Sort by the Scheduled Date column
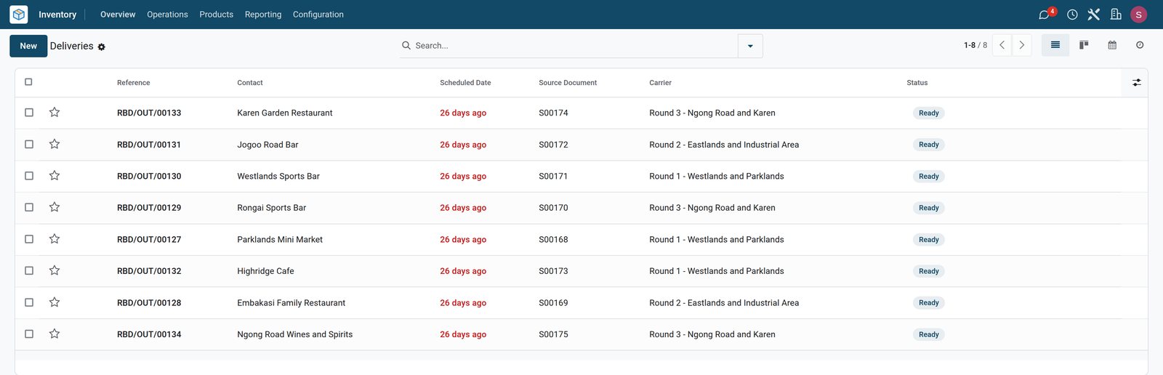The height and width of the screenshot is (375, 1163). point(465,83)
